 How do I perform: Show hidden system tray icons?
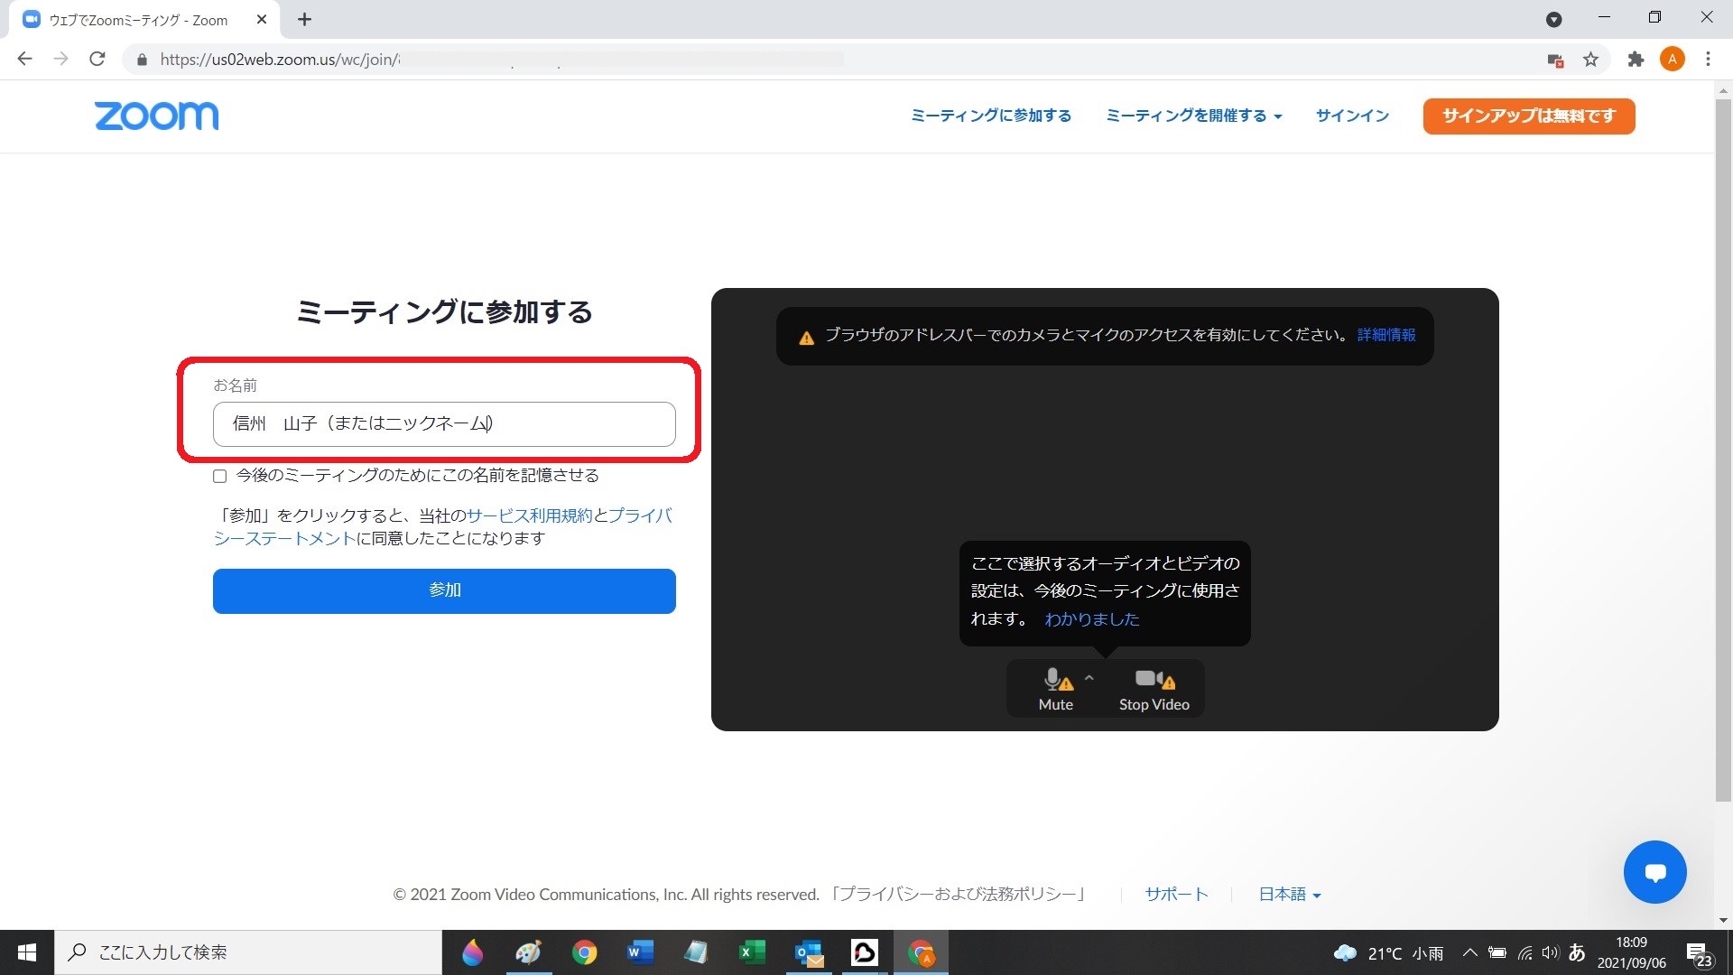tap(1469, 952)
